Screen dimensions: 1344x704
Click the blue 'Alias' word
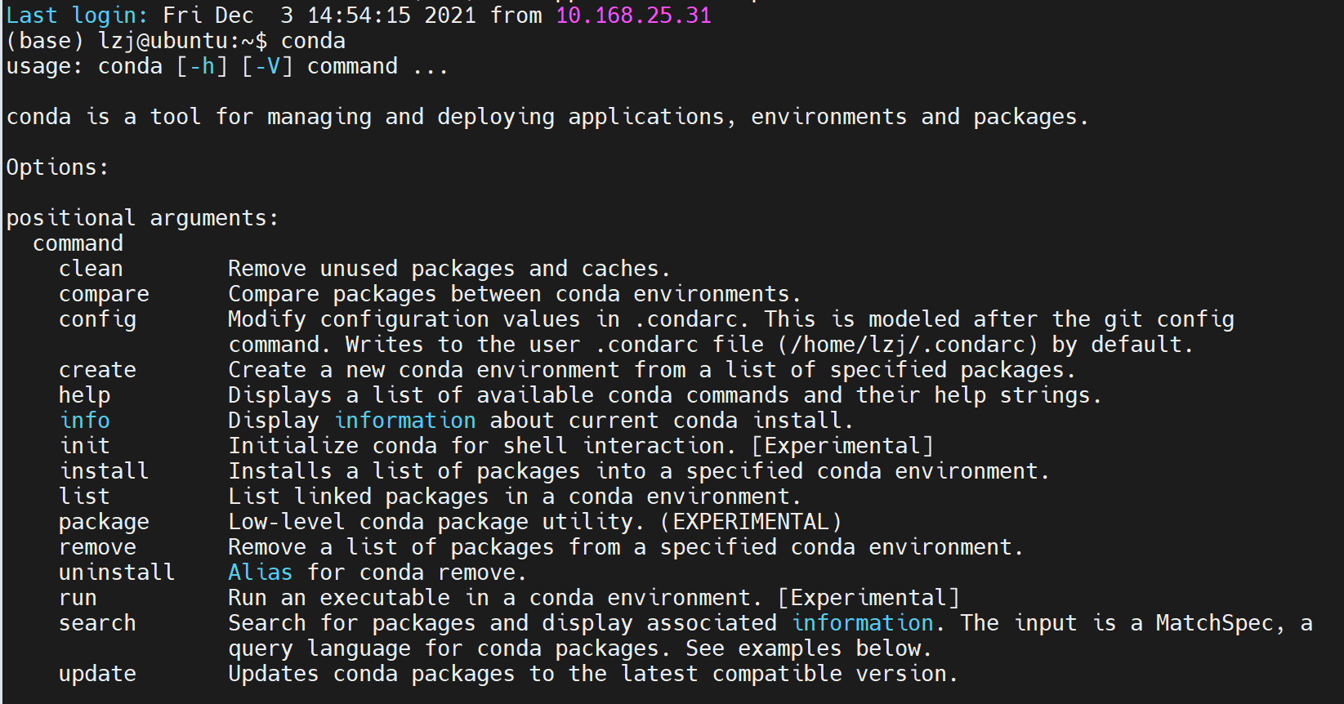click(x=260, y=573)
